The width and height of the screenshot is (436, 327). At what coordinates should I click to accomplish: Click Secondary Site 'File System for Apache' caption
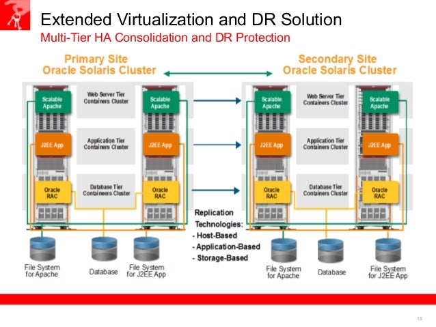(284, 272)
